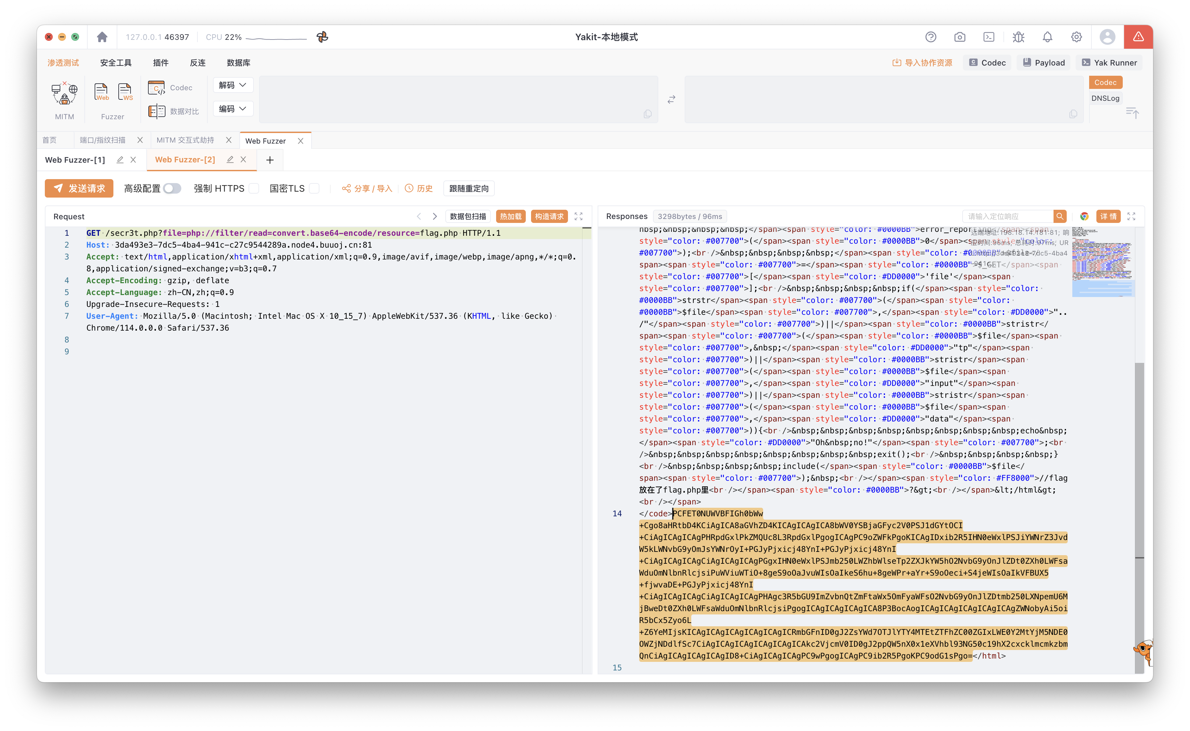1190x731 pixels.
Task: Click the follow redirect (跟随重定向) button
Action: click(468, 189)
